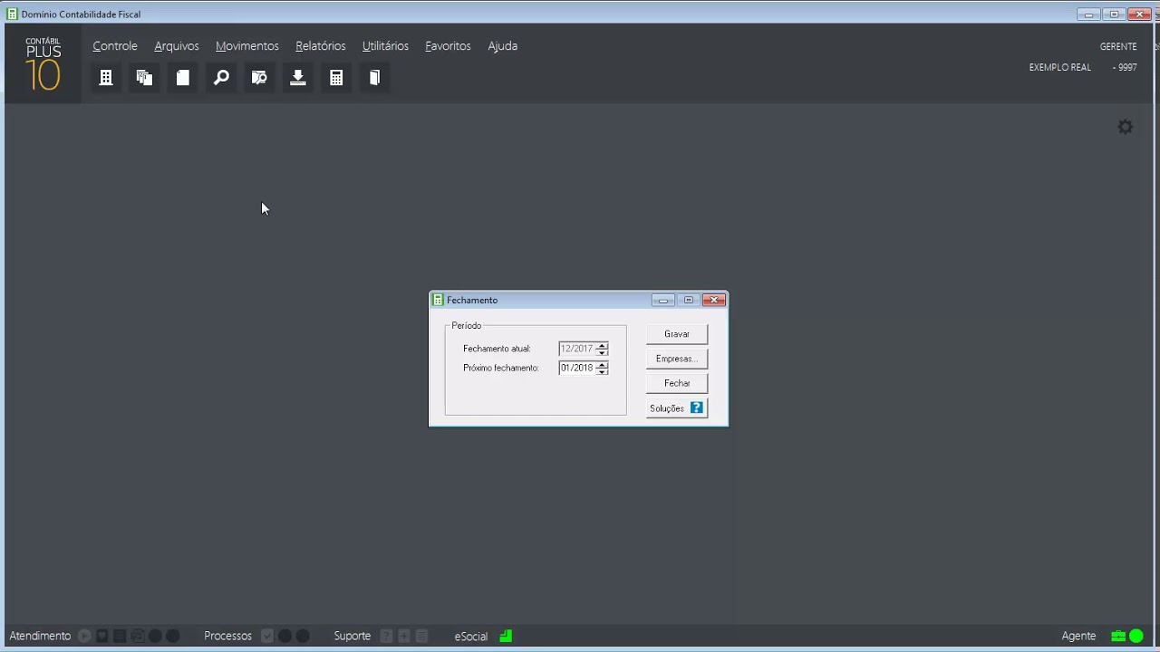Click the Contábil Plus 10 logo
1160x652 pixels.
coord(43,63)
